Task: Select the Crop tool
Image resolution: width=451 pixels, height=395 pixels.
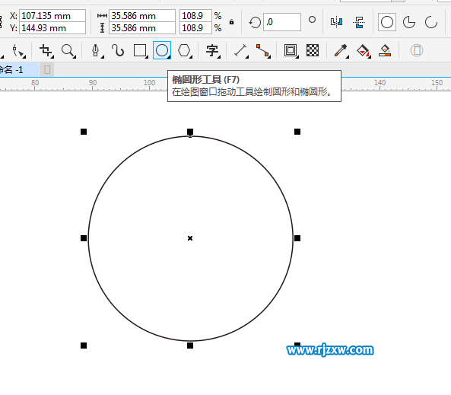Action: pyautogui.click(x=46, y=51)
